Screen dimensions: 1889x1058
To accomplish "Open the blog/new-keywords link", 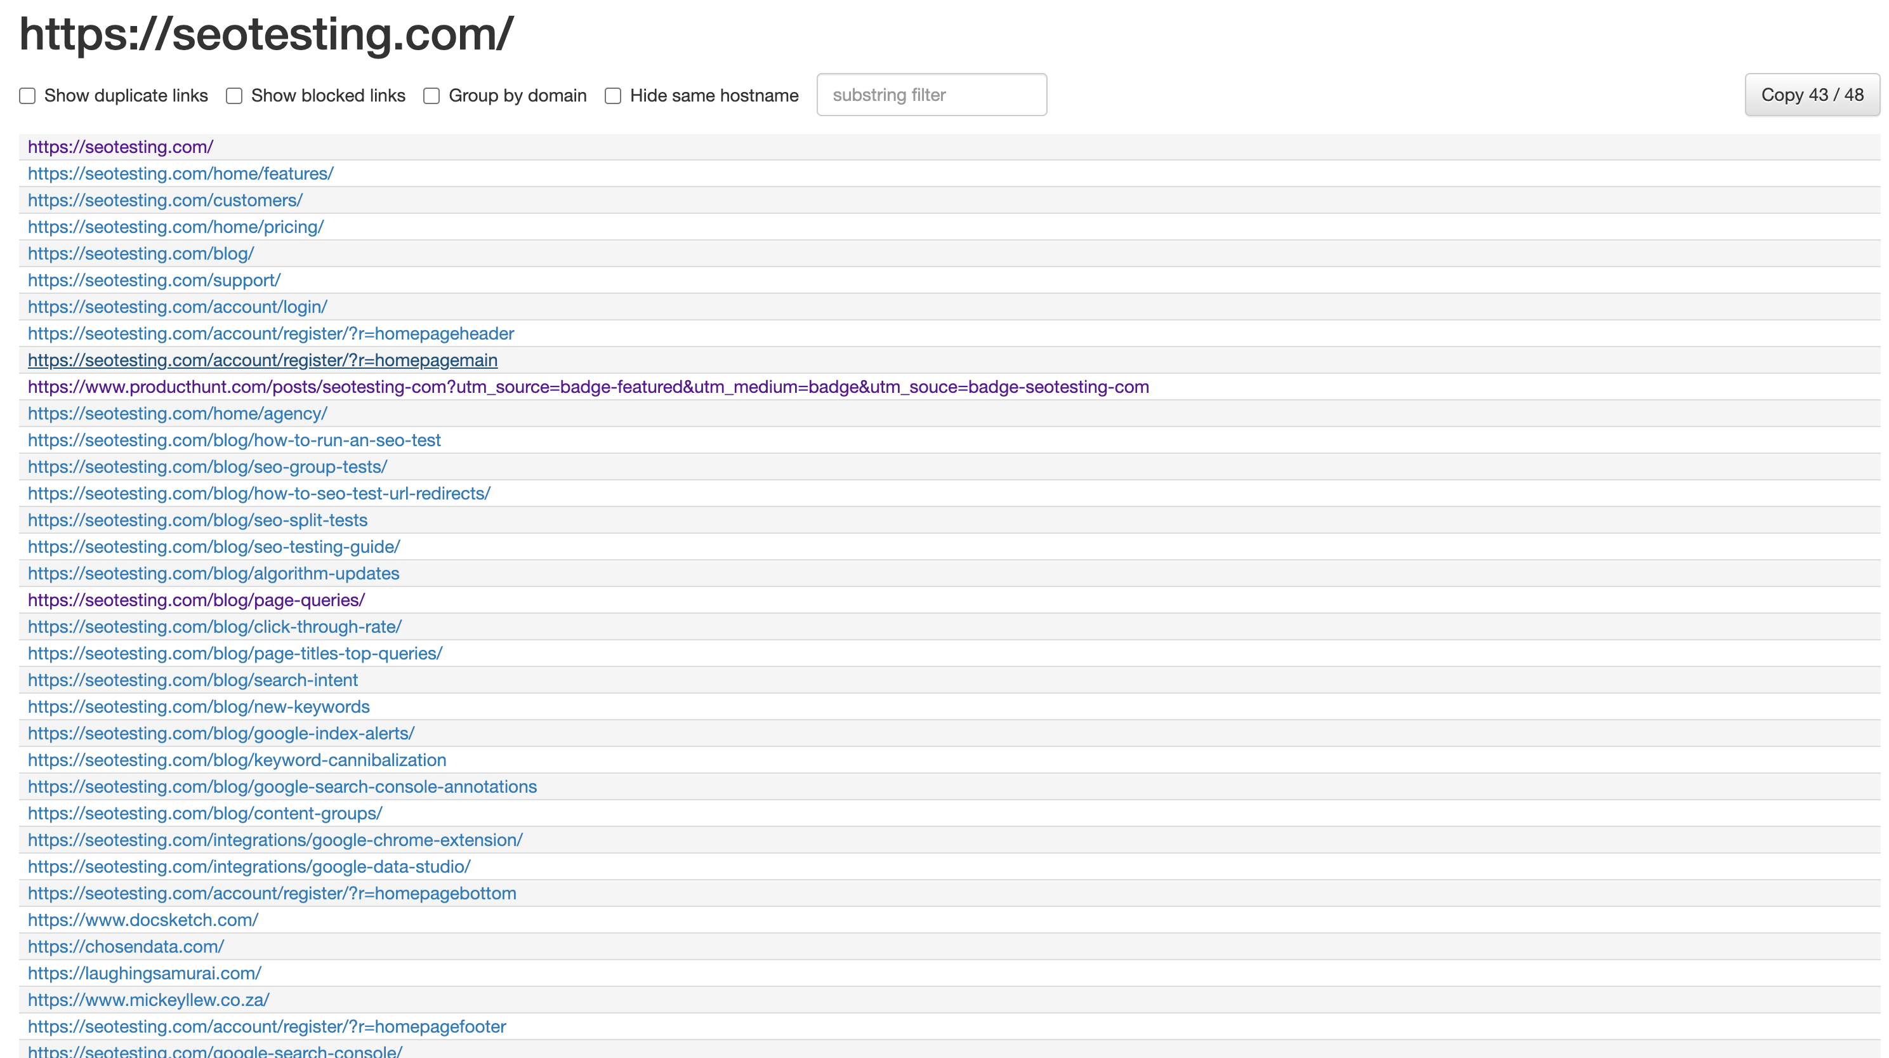I will point(199,706).
